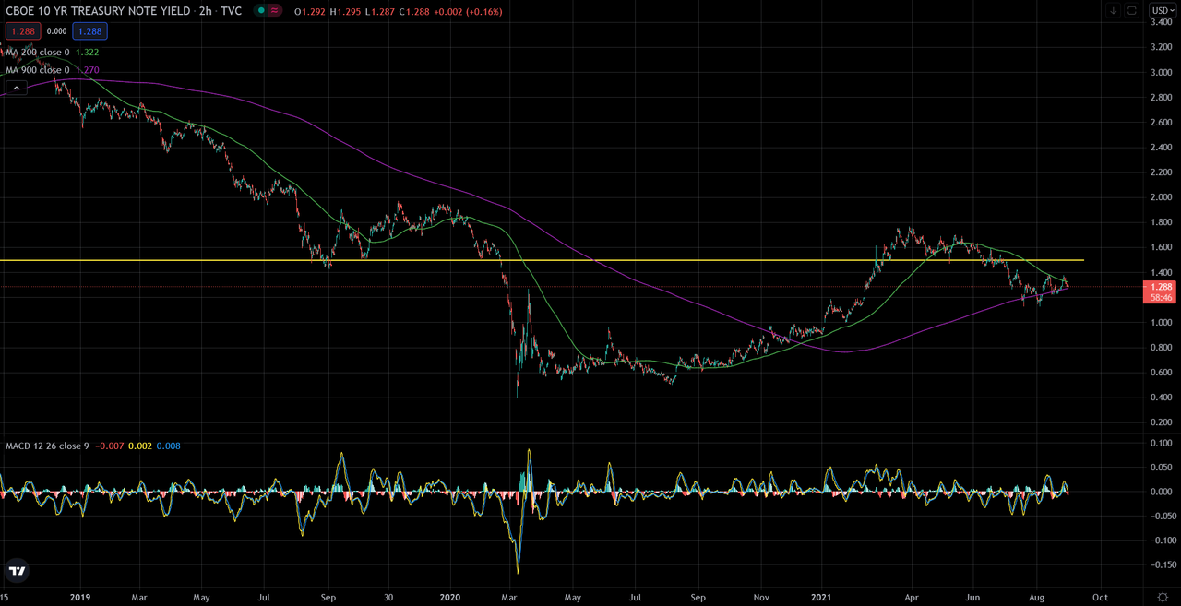Toggle fullscreen chart view icon
This screenshot has height=606, width=1181.
click(x=1132, y=10)
